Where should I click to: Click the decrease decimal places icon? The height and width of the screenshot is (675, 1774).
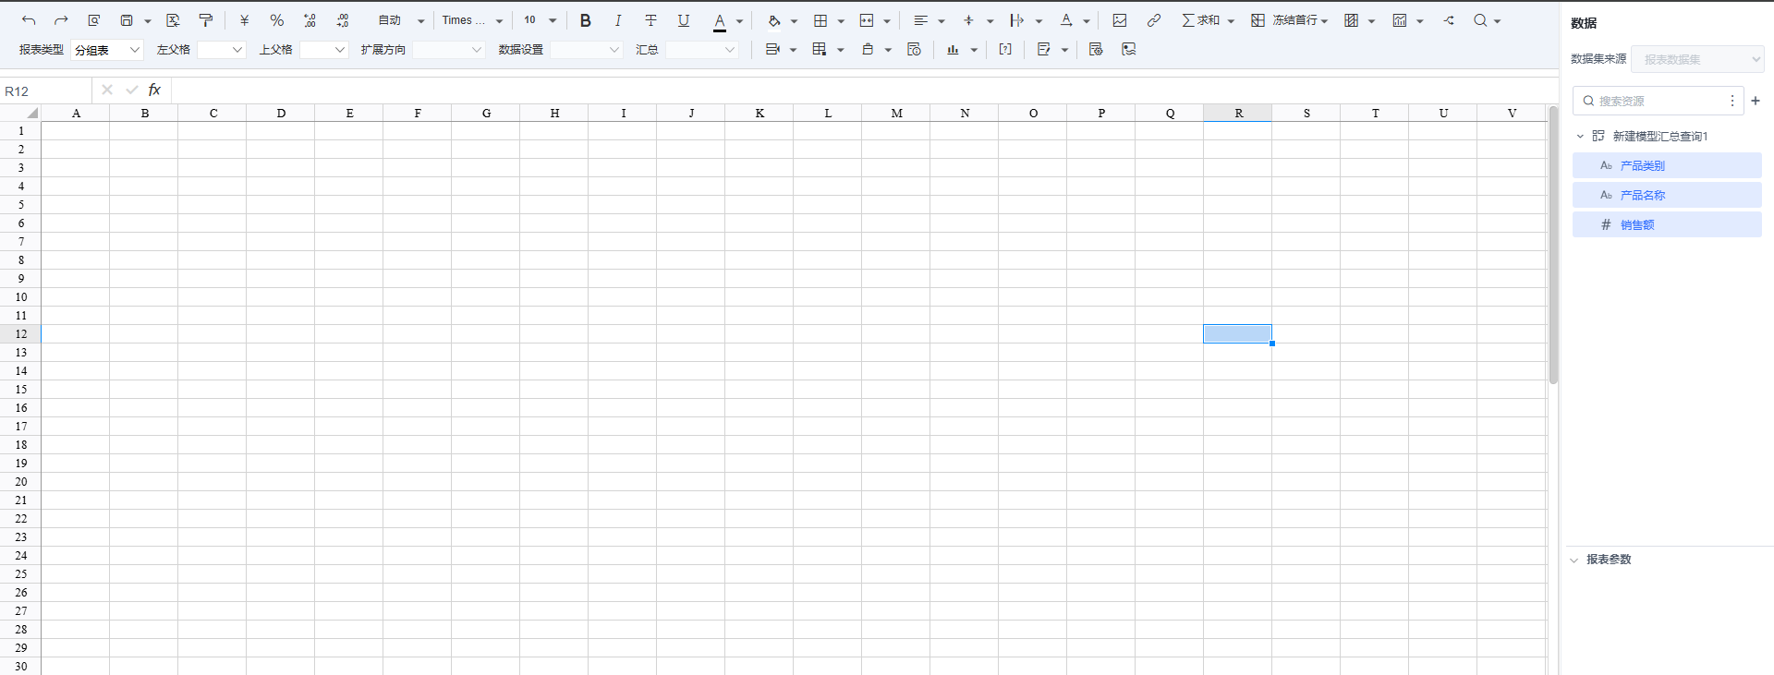pos(343,20)
